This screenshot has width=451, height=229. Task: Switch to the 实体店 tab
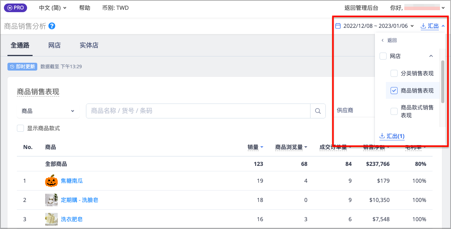[x=89, y=45]
